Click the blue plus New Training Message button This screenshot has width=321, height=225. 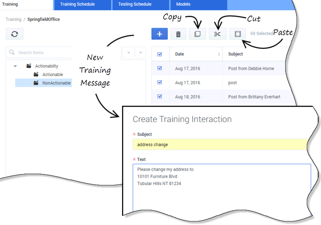pyautogui.click(x=159, y=34)
